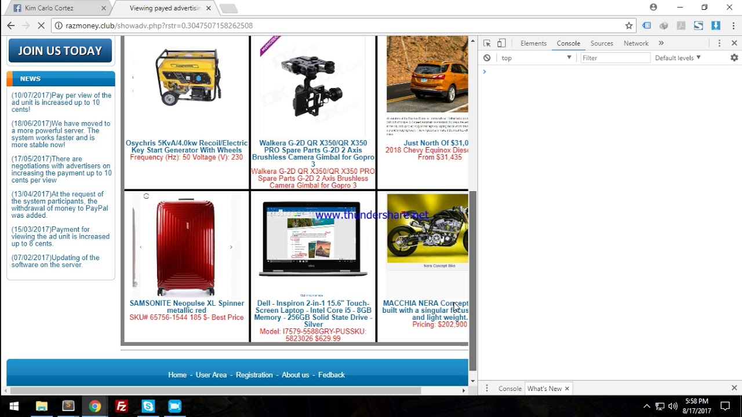This screenshot has width=742, height=417.
Task: Open the Windows Start menu
Action: click(x=14, y=406)
